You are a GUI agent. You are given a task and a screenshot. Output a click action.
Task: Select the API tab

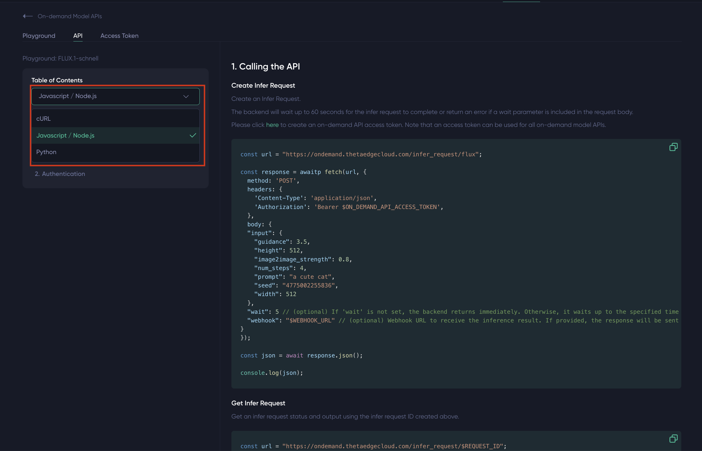pos(78,36)
